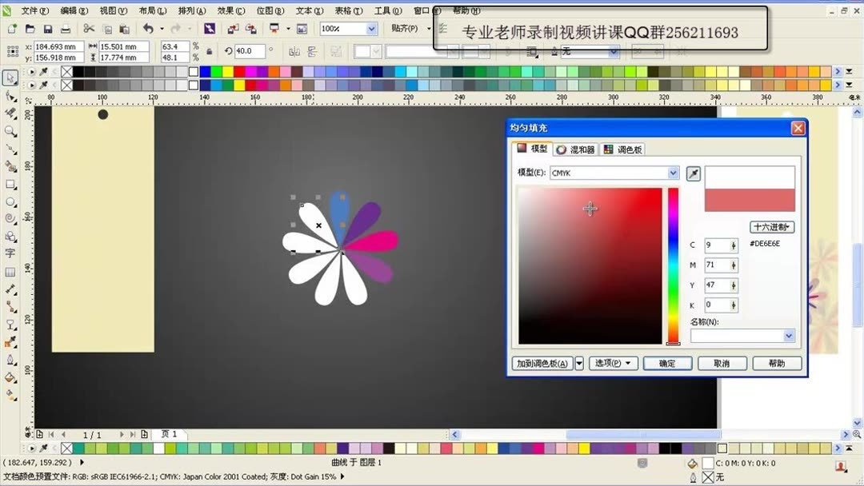Click the Import icon
The height and width of the screenshot is (486, 864).
click(233, 29)
